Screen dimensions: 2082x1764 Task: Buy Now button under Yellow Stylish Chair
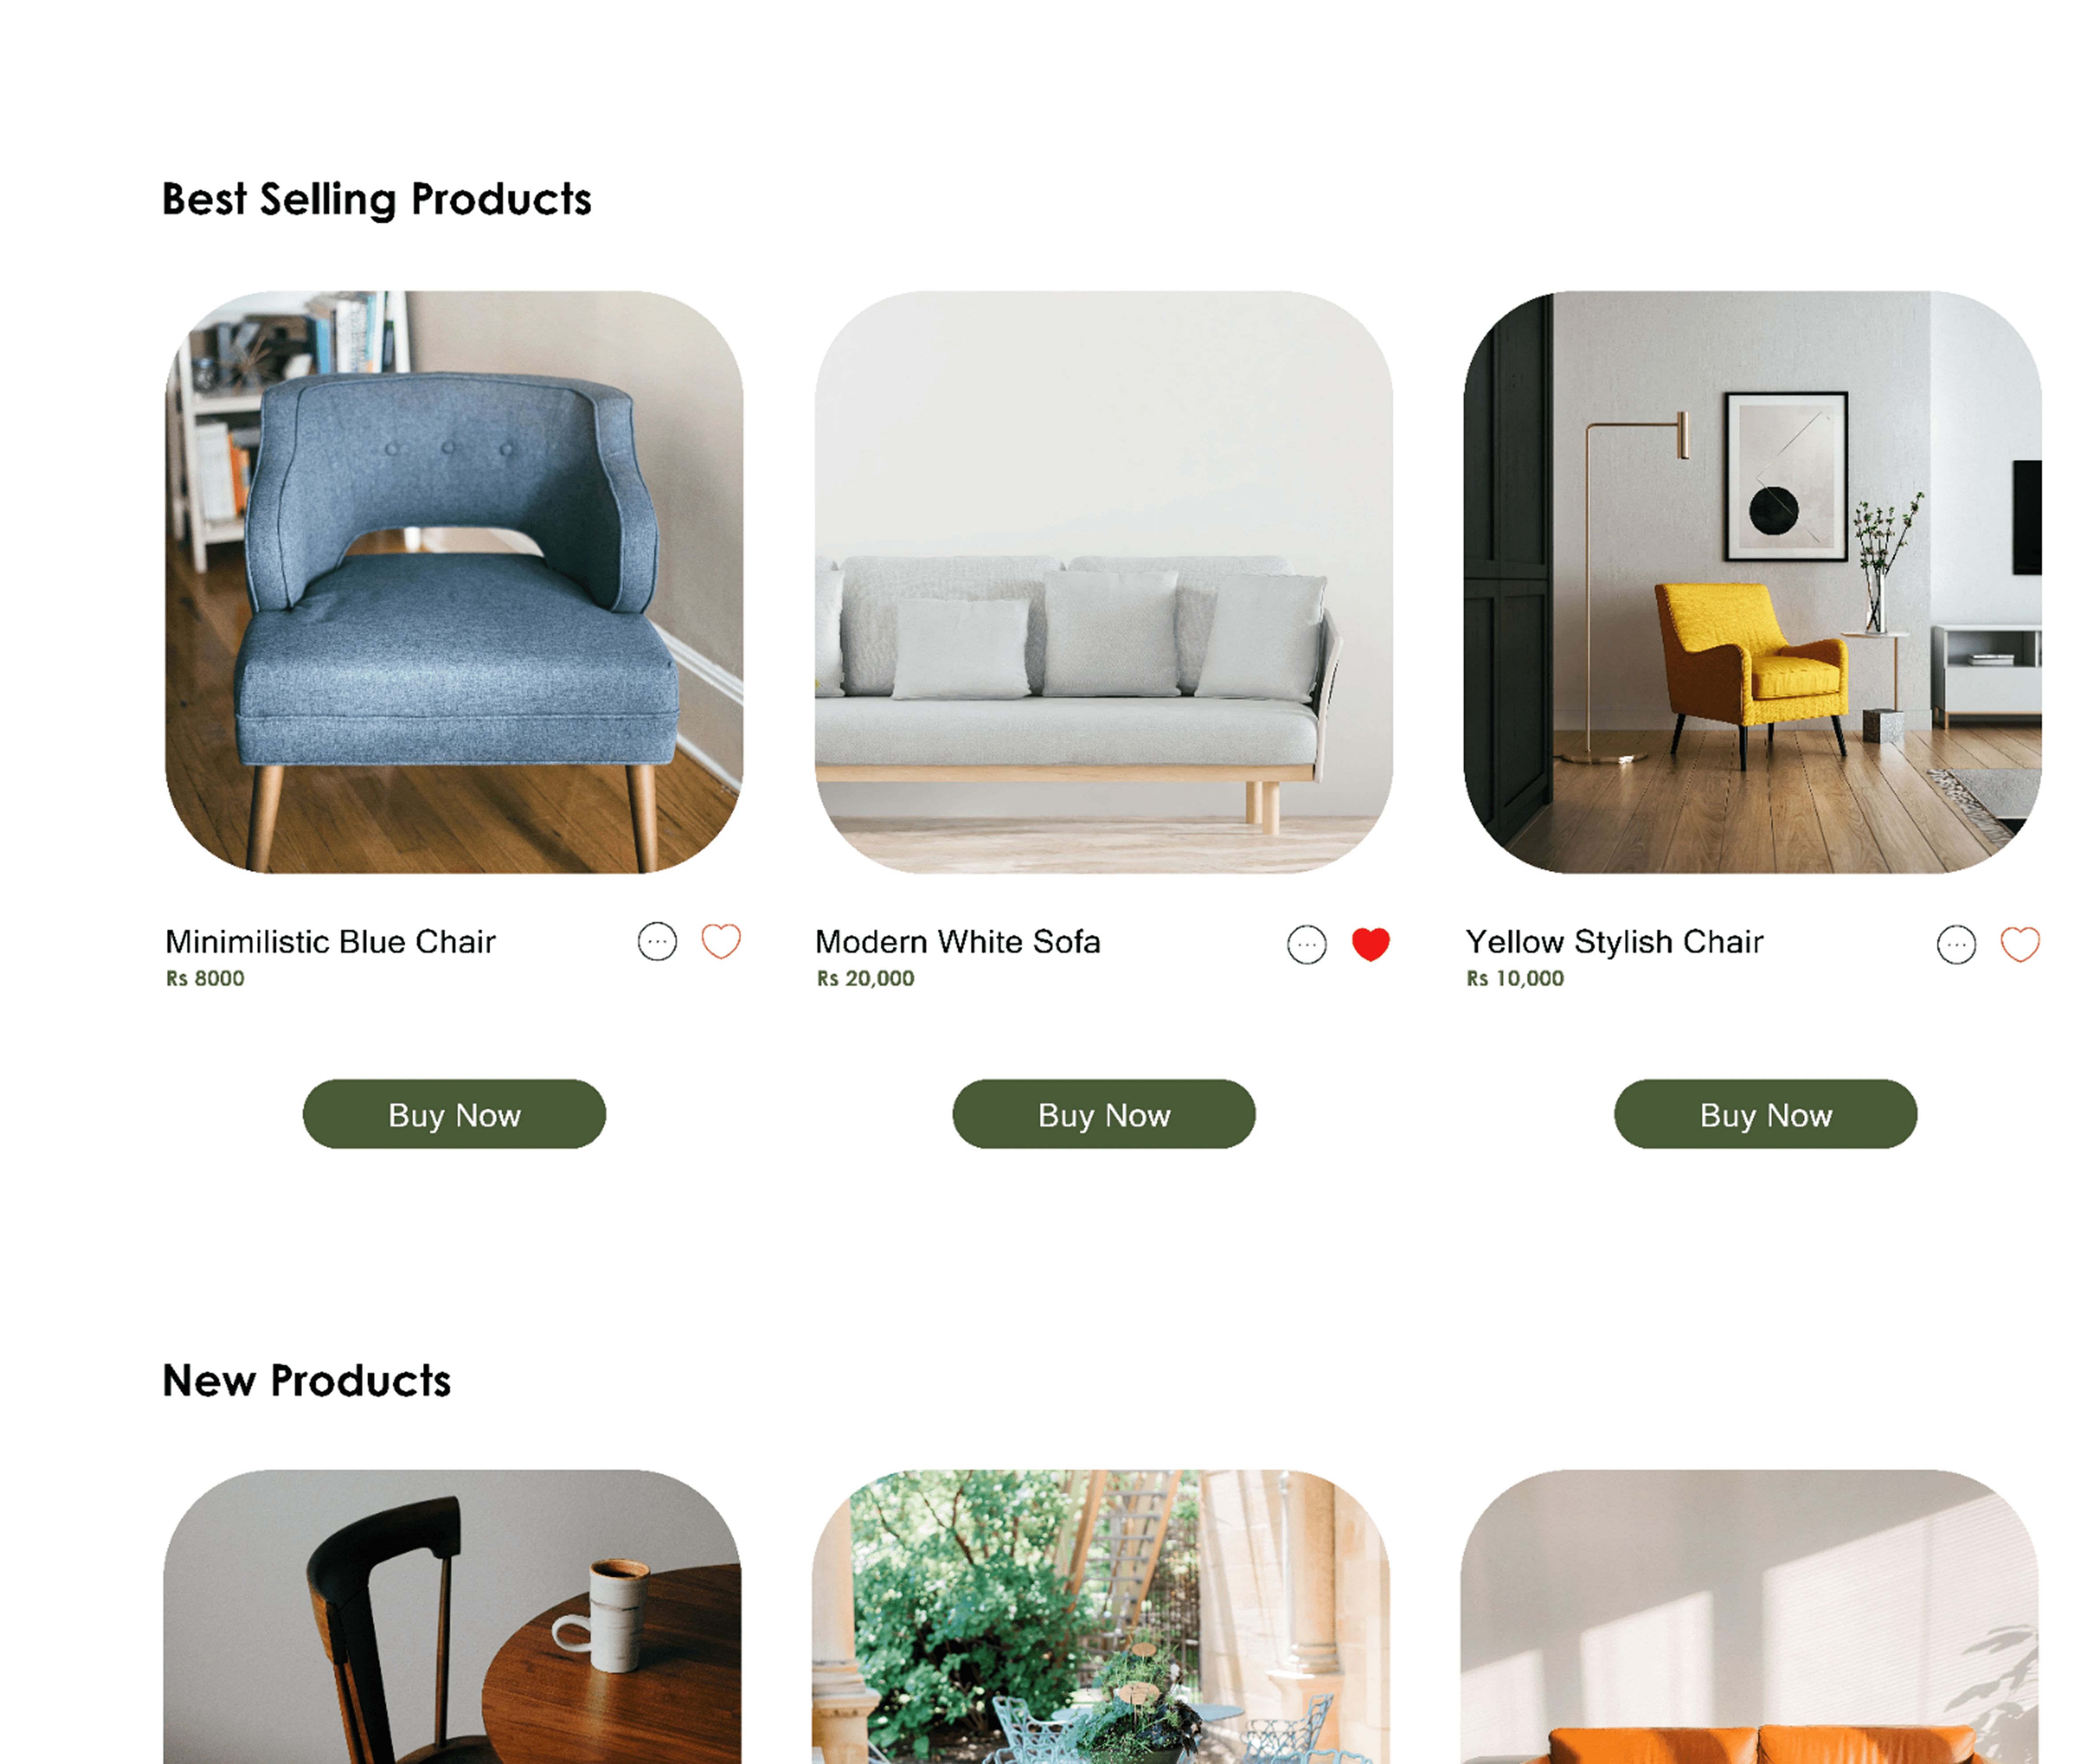point(1765,1114)
